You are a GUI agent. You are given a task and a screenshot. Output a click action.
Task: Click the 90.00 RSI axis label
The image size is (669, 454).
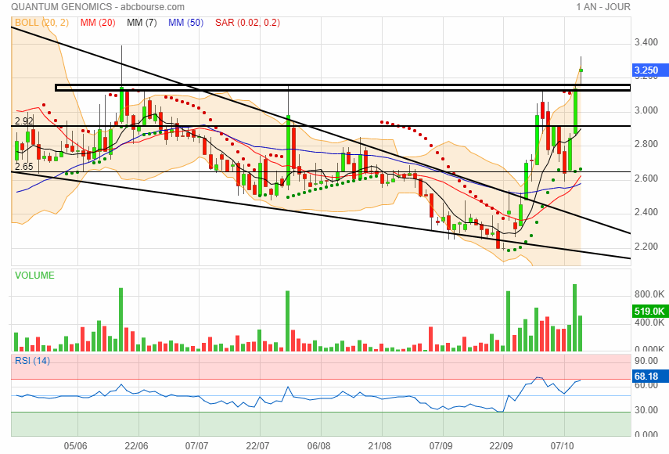(x=646, y=361)
